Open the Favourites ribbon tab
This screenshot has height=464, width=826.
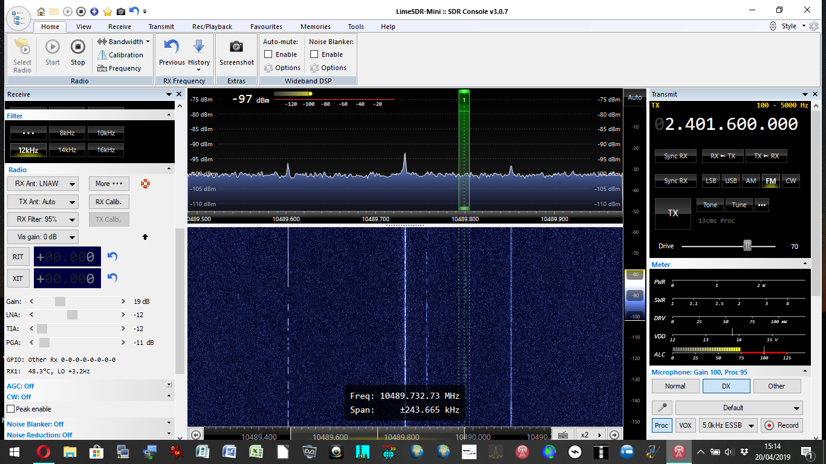[266, 27]
